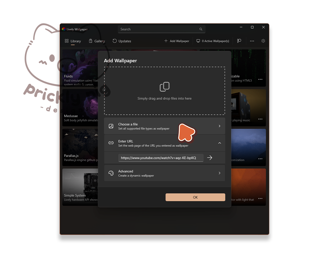
Task: Open the Choose a file chevron
Action: [x=220, y=126]
